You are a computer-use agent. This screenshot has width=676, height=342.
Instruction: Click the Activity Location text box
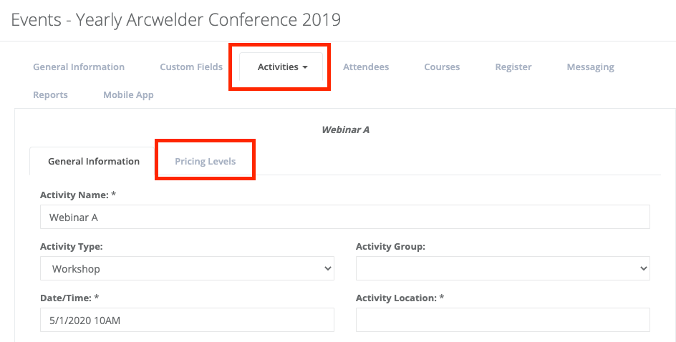coord(502,321)
